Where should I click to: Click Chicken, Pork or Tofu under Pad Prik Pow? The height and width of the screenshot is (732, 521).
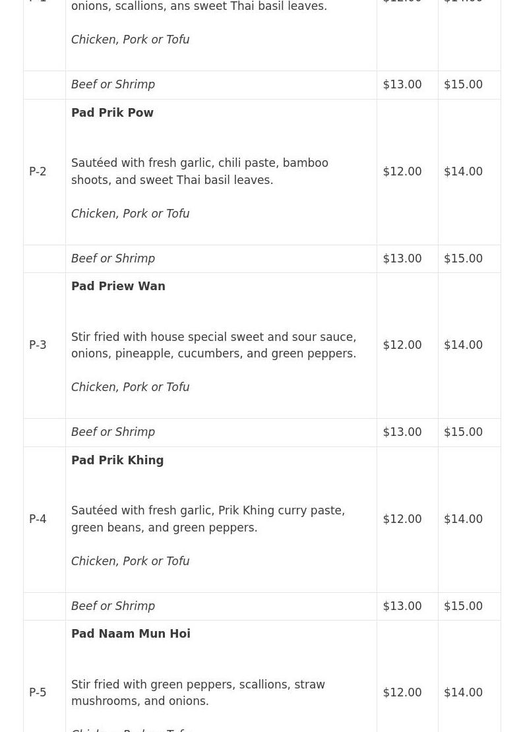tap(131, 214)
